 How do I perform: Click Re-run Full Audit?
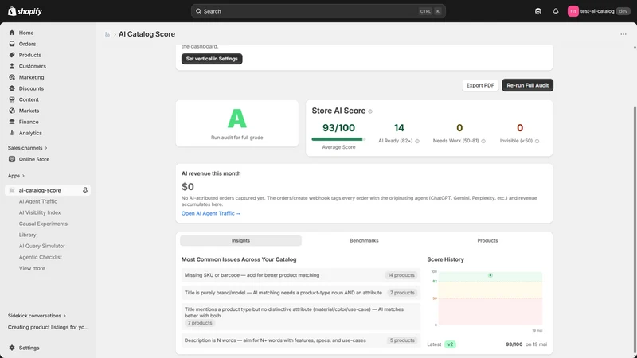coord(527,85)
